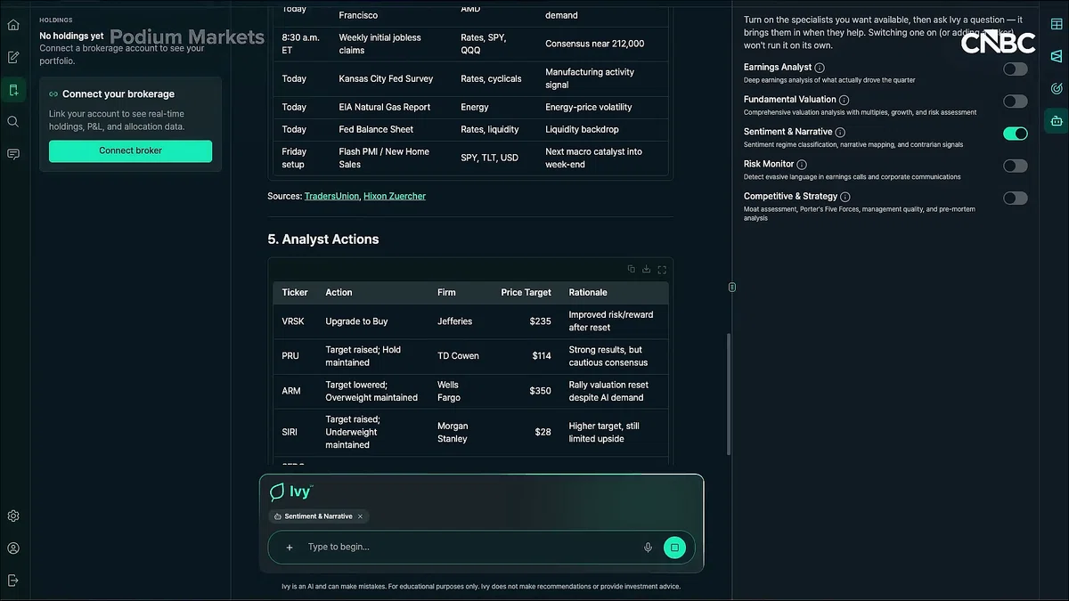This screenshot has height=601, width=1069.
Task: Click the panel divider resize handle
Action: tap(731, 287)
